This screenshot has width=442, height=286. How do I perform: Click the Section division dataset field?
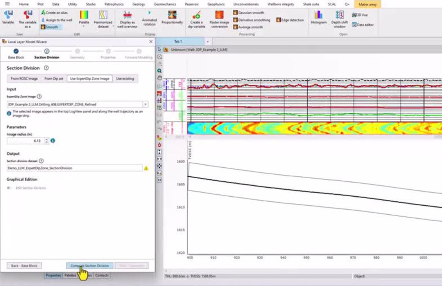tap(74, 168)
